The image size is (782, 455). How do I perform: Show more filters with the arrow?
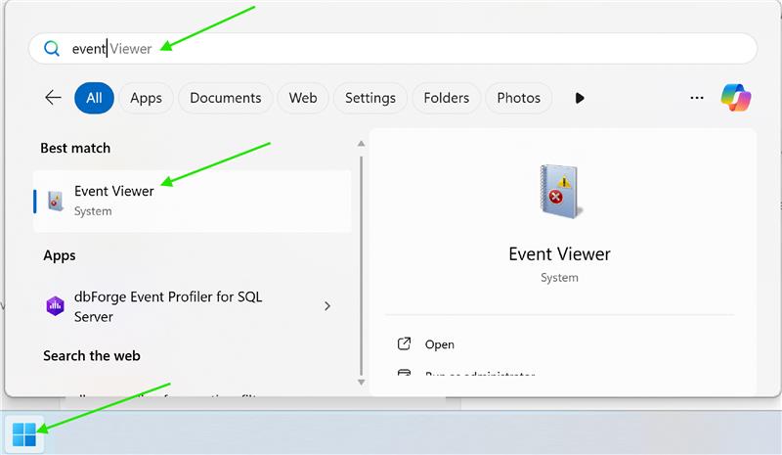(x=579, y=98)
